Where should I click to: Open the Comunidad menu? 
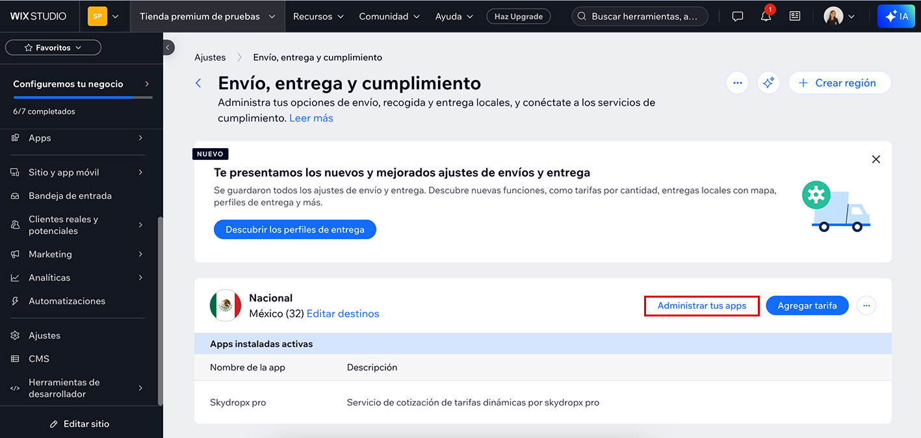point(389,16)
